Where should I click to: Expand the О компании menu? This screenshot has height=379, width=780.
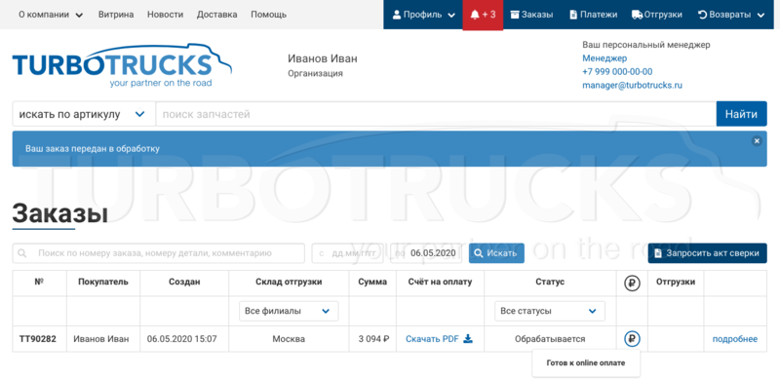51,15
